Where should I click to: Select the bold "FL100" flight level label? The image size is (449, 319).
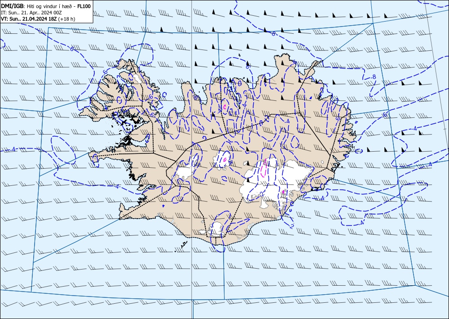tap(84, 6)
